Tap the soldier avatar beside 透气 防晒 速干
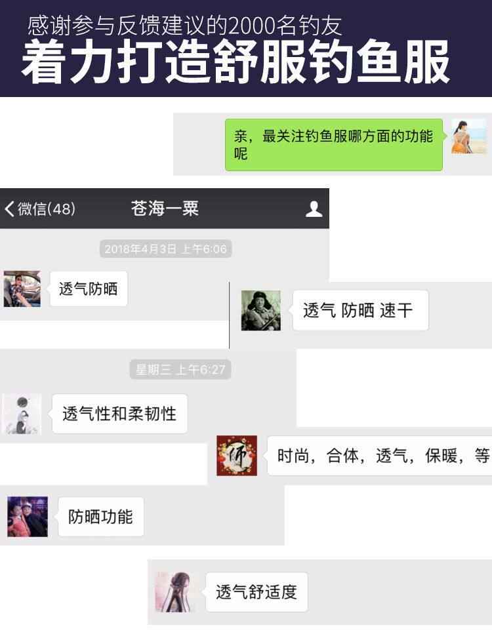The image size is (492, 636). click(260, 310)
